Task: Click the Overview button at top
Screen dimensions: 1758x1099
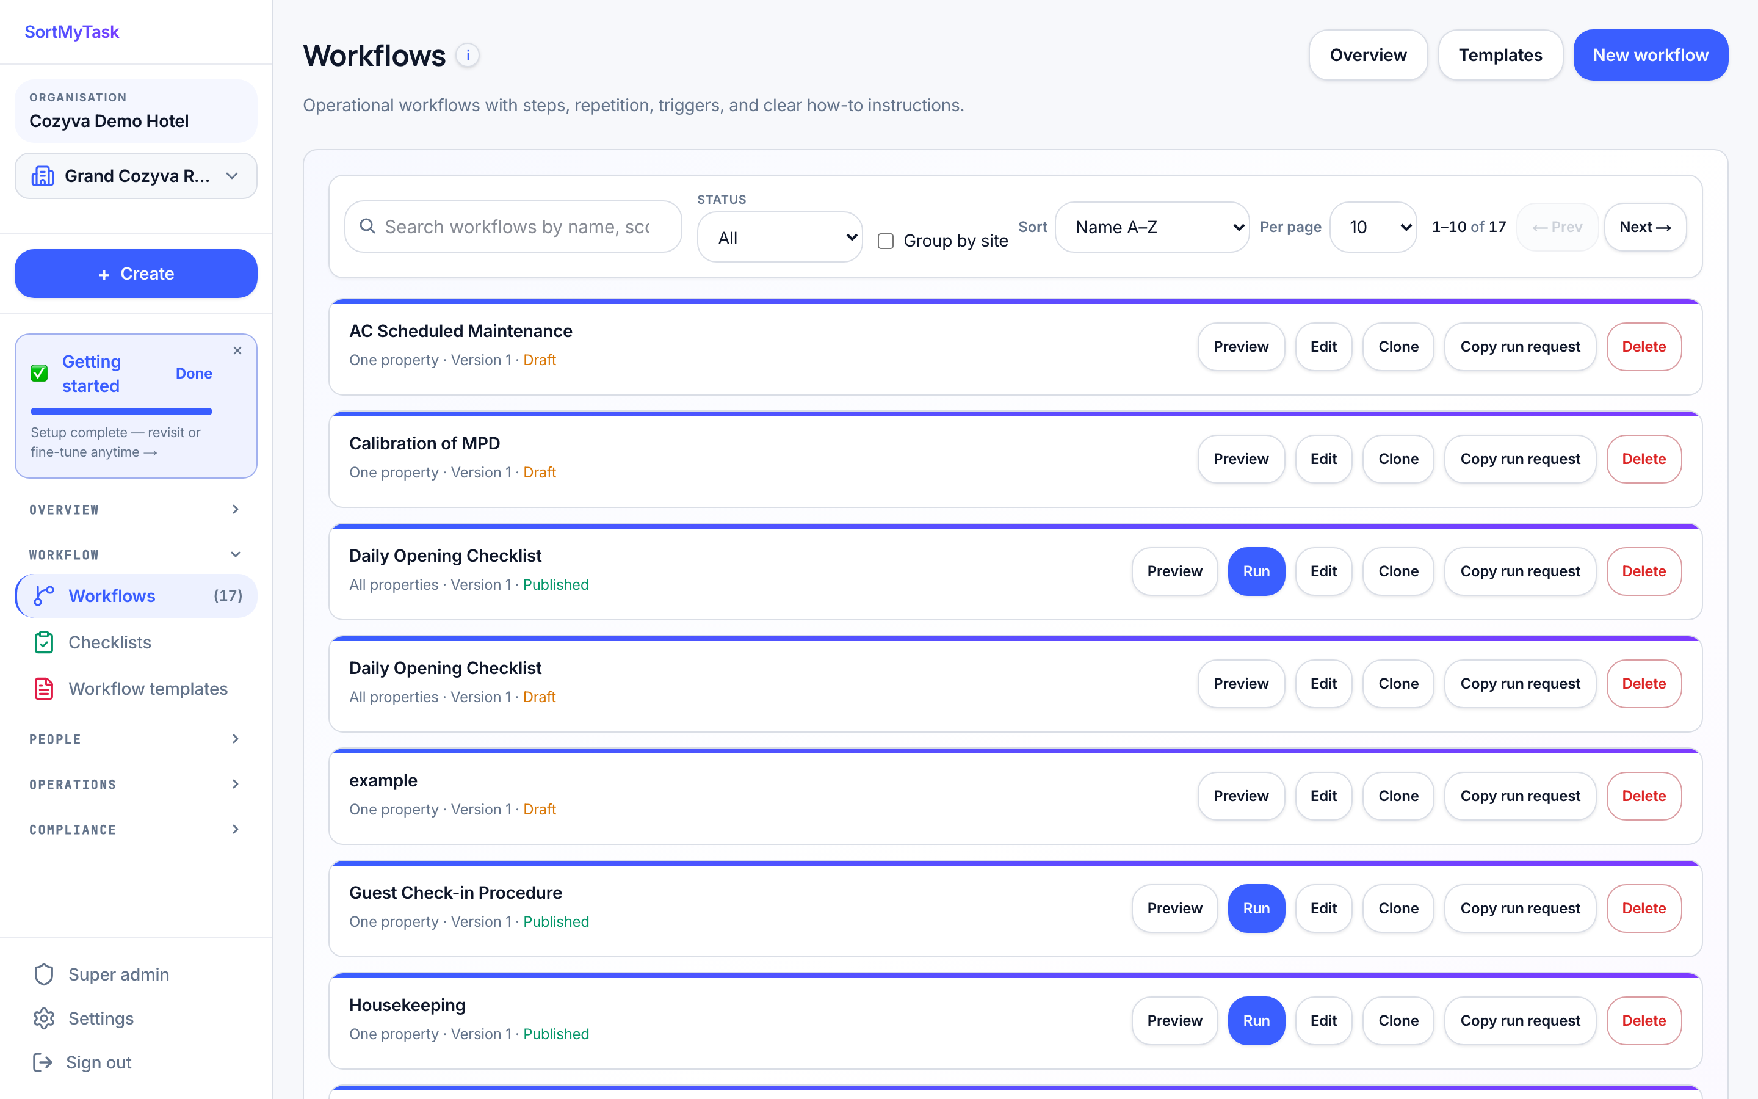Action: (1368, 55)
